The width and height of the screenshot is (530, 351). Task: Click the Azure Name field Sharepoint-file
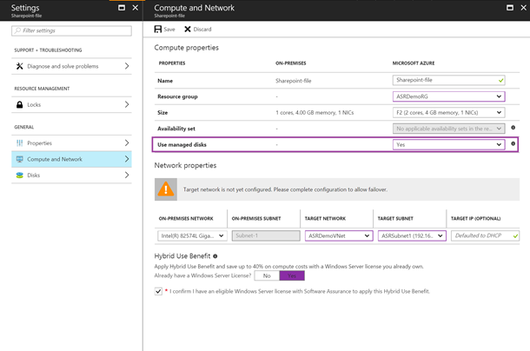(449, 80)
